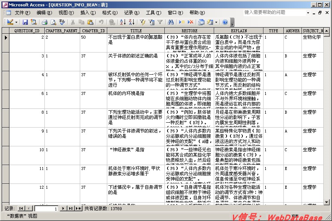Click the Filter By Selection icon
The image size is (332, 221).
(143, 22)
